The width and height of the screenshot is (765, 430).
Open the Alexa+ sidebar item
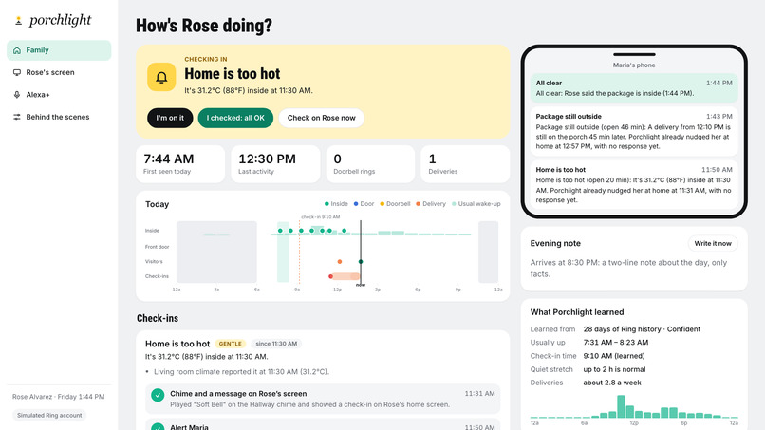click(x=59, y=95)
